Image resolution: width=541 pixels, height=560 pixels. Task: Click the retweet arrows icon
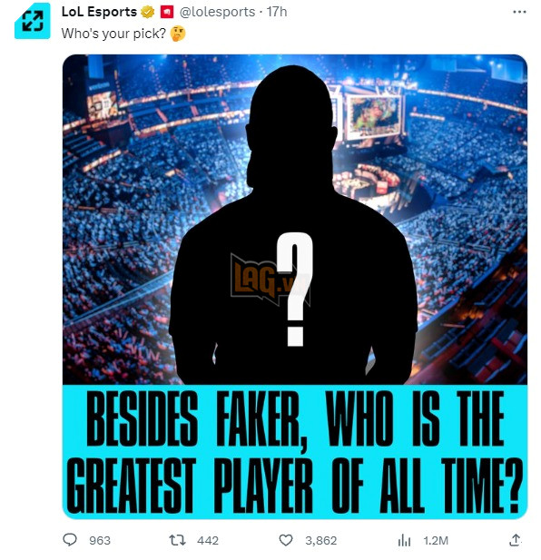click(177, 540)
